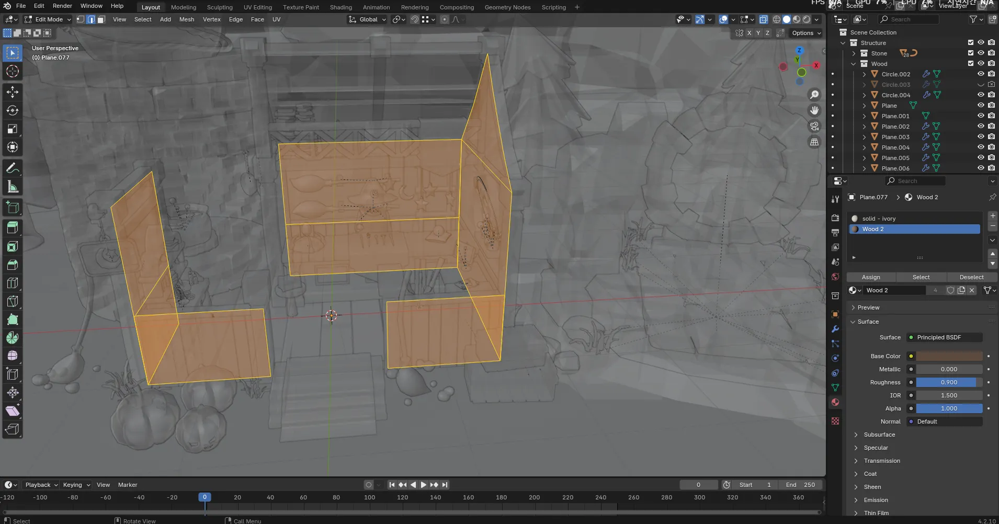Click the Base Color swatch
The width and height of the screenshot is (999, 524).
(x=949, y=356)
